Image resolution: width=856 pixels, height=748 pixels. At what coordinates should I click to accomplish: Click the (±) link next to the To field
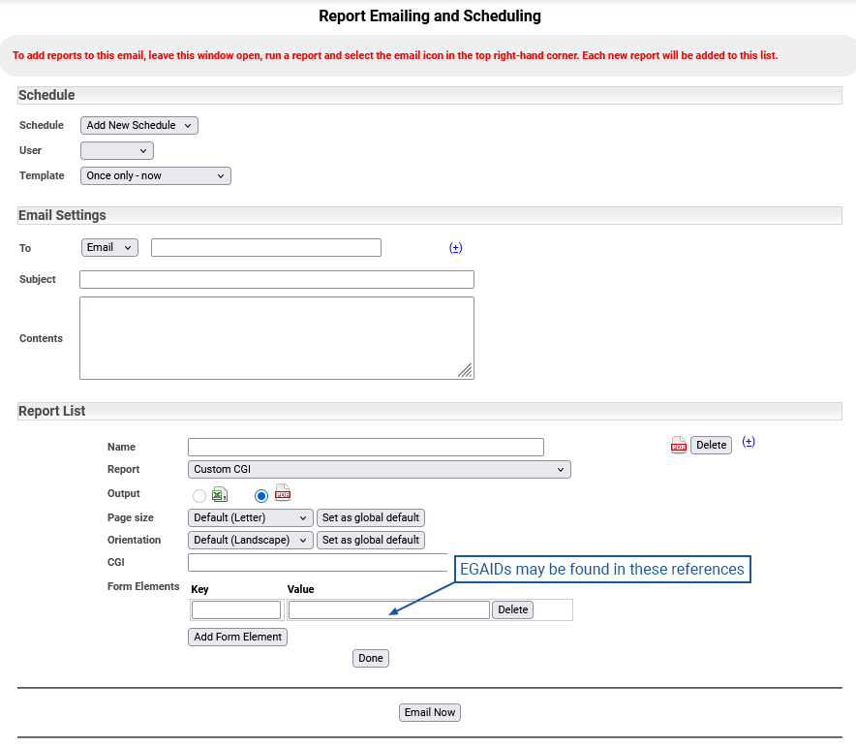pyautogui.click(x=455, y=248)
